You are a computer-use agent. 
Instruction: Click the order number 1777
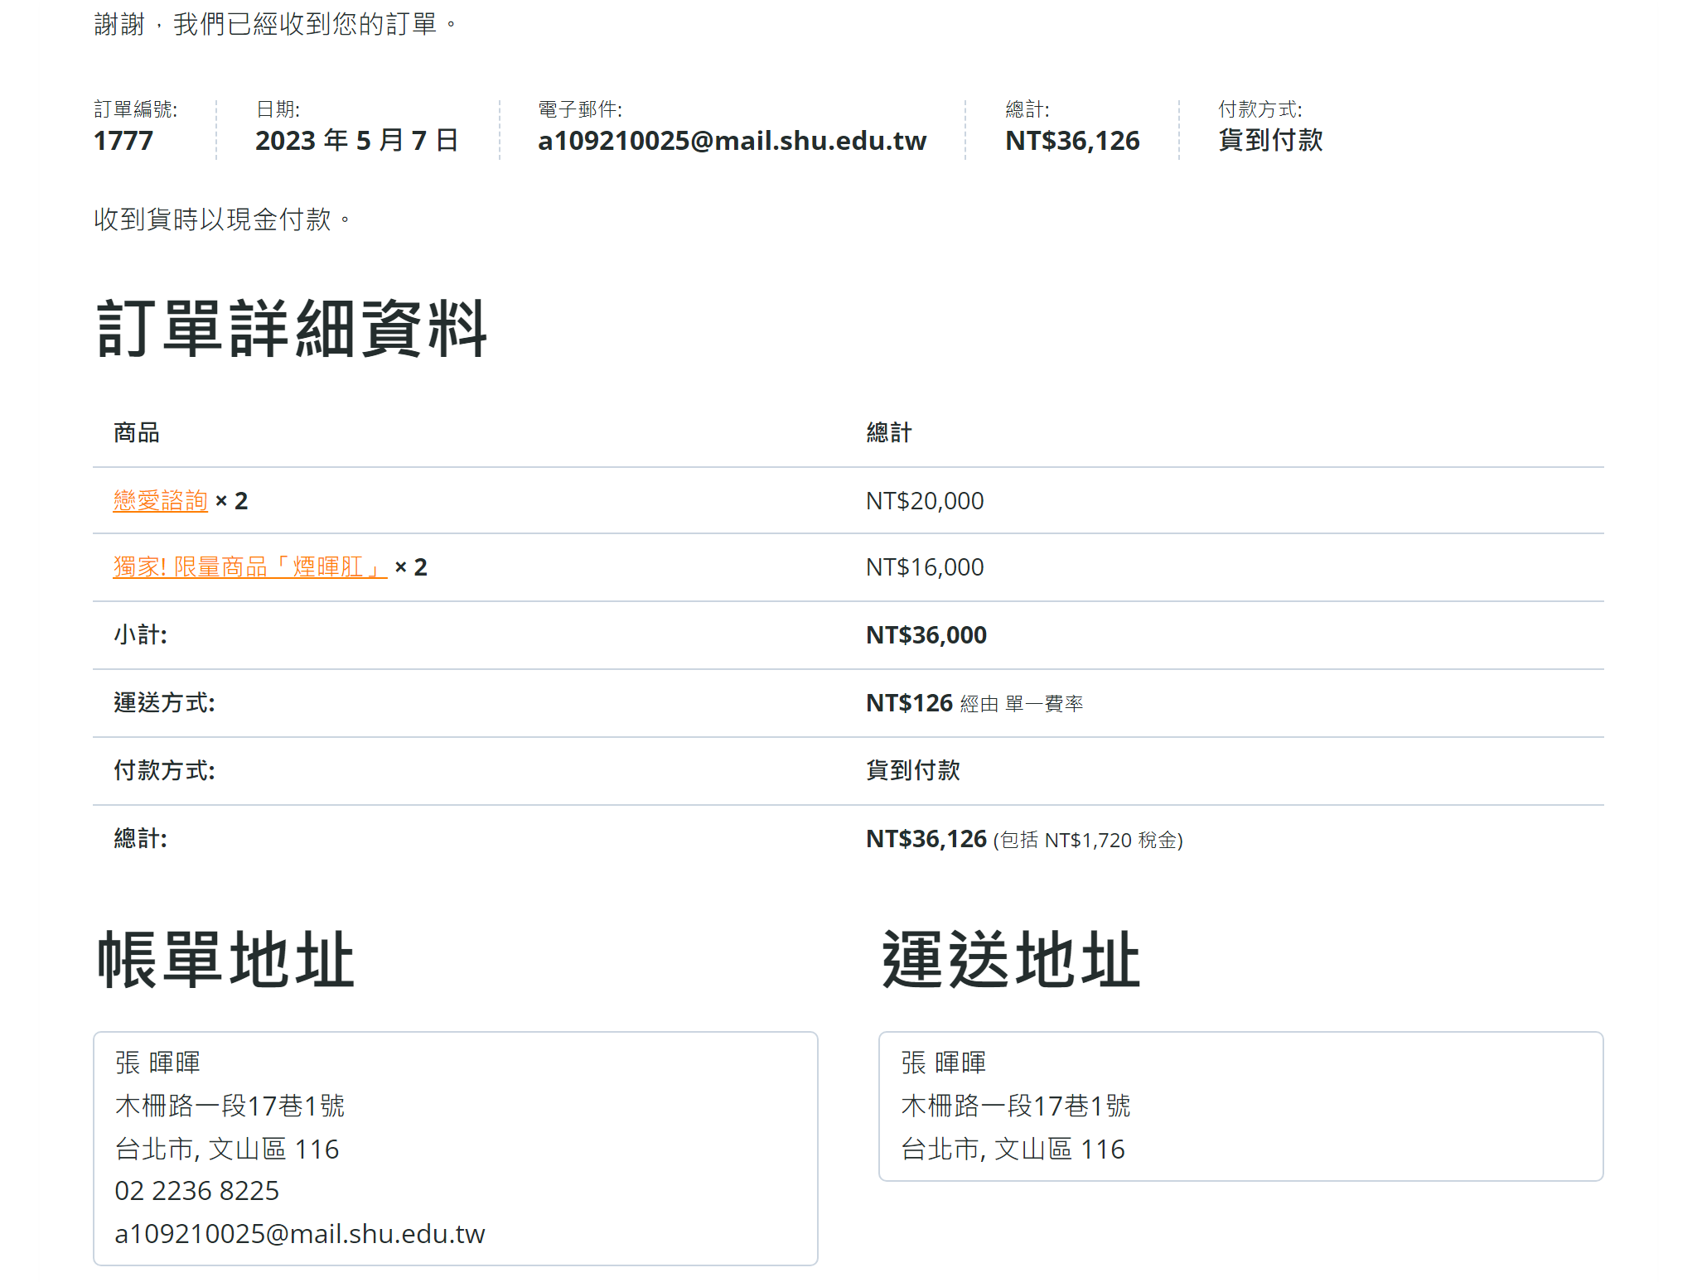point(123,141)
